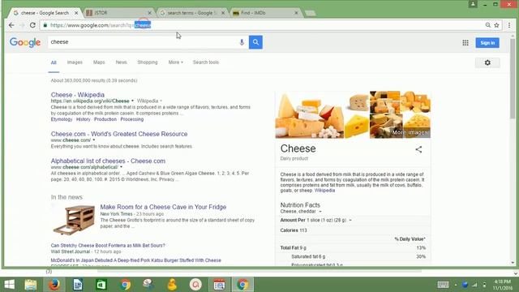
Task: Click the microphone voice search icon
Action: pos(242,42)
